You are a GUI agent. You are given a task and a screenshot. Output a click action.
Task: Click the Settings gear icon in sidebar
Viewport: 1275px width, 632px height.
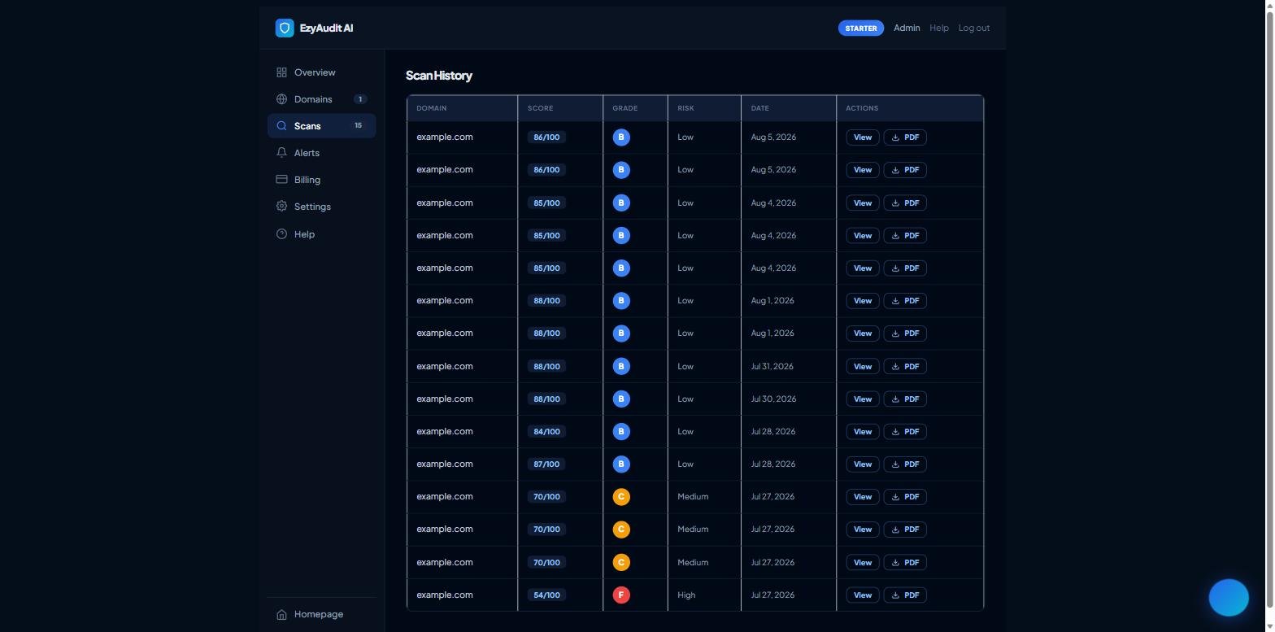281,207
